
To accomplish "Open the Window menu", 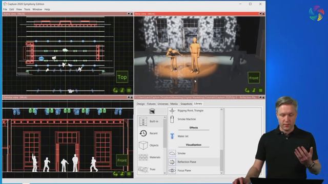I will tap(37, 9).
